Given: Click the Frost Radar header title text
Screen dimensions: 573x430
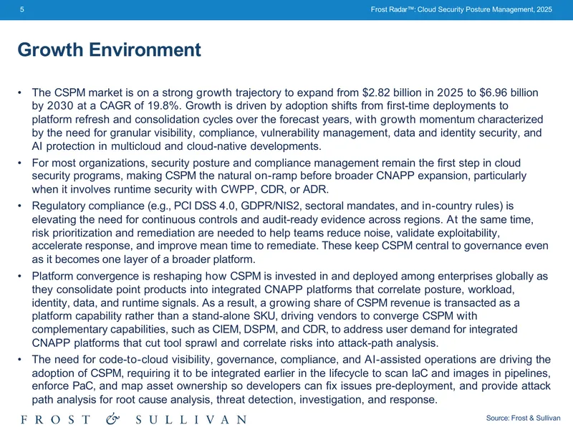Looking at the screenshot, I should coord(461,9).
